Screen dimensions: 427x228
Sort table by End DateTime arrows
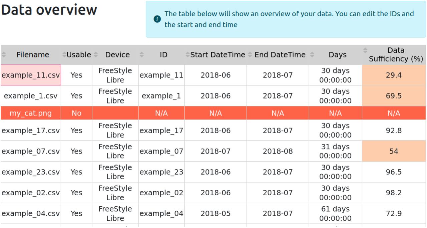250,55
